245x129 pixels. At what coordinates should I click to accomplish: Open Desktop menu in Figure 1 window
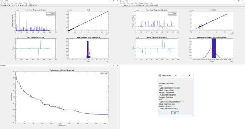(20, 3)
